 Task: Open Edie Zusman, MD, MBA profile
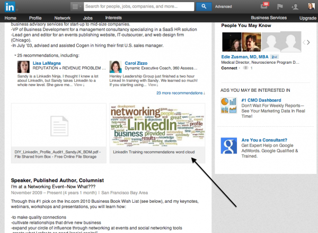pos(245,57)
